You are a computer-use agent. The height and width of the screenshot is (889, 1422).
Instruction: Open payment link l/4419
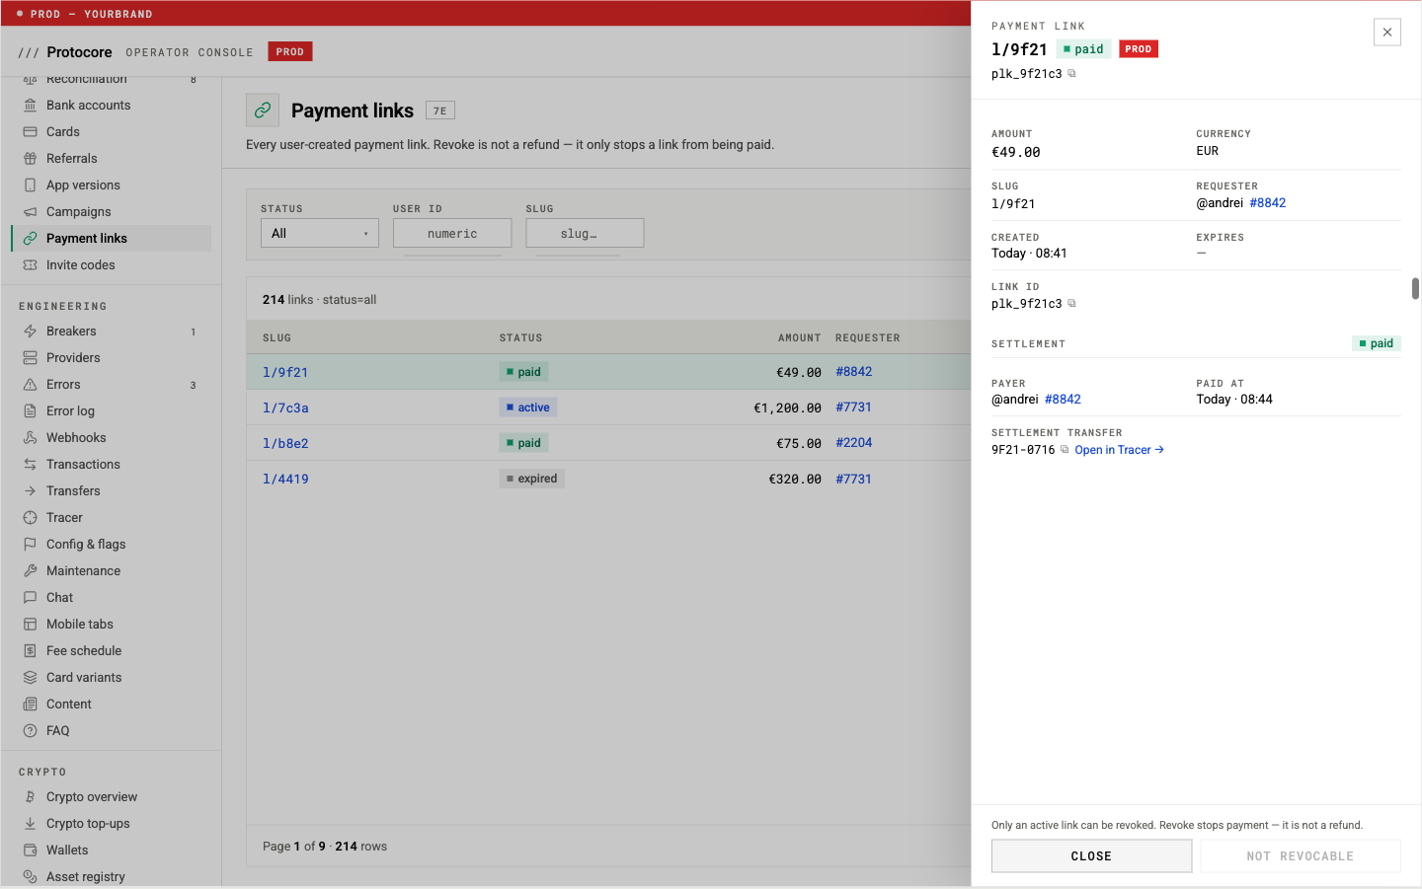point(285,479)
